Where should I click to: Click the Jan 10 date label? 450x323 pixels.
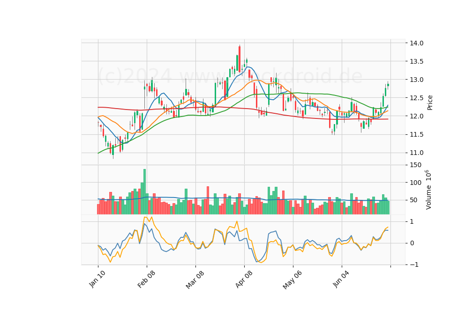pyautogui.click(x=97, y=279)
